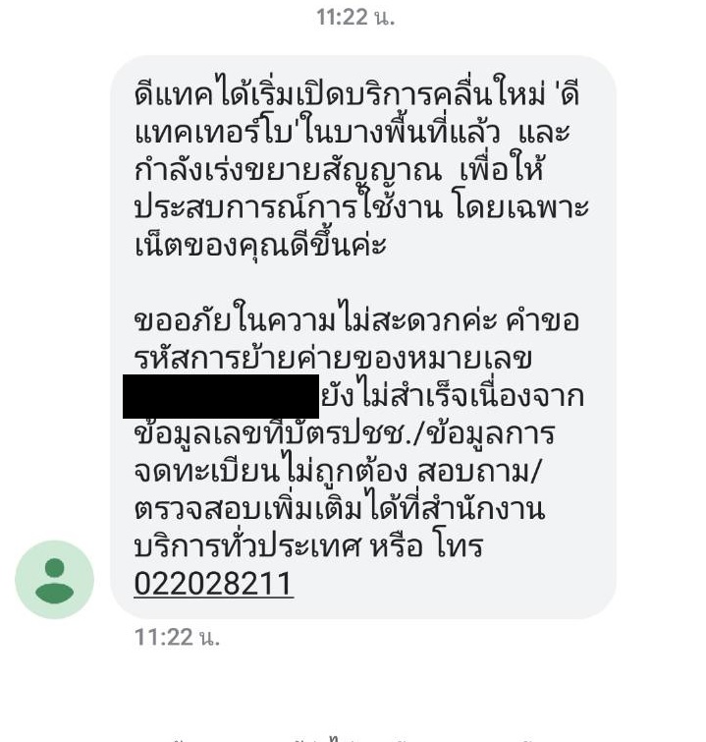Click the line 'จดทะเบียนไม่ถูกต้อง สอบถาม/'
This screenshot has height=742, width=706.
[x=336, y=472]
